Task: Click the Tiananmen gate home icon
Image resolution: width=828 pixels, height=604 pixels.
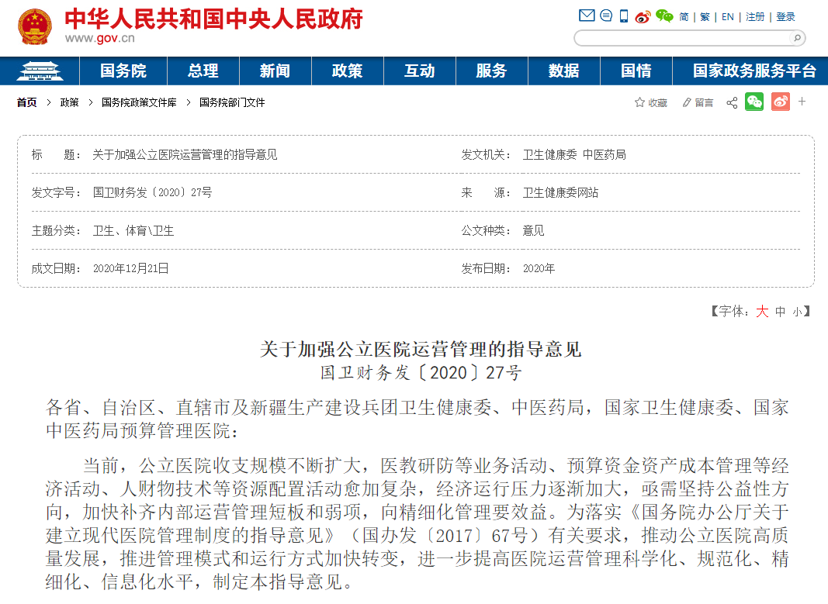Action: [x=40, y=71]
